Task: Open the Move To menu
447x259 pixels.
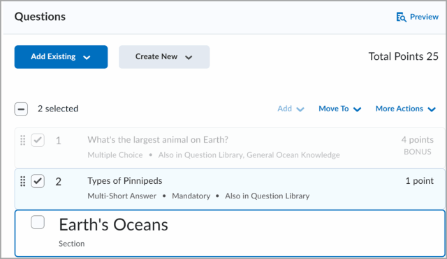Action: pyautogui.click(x=340, y=109)
